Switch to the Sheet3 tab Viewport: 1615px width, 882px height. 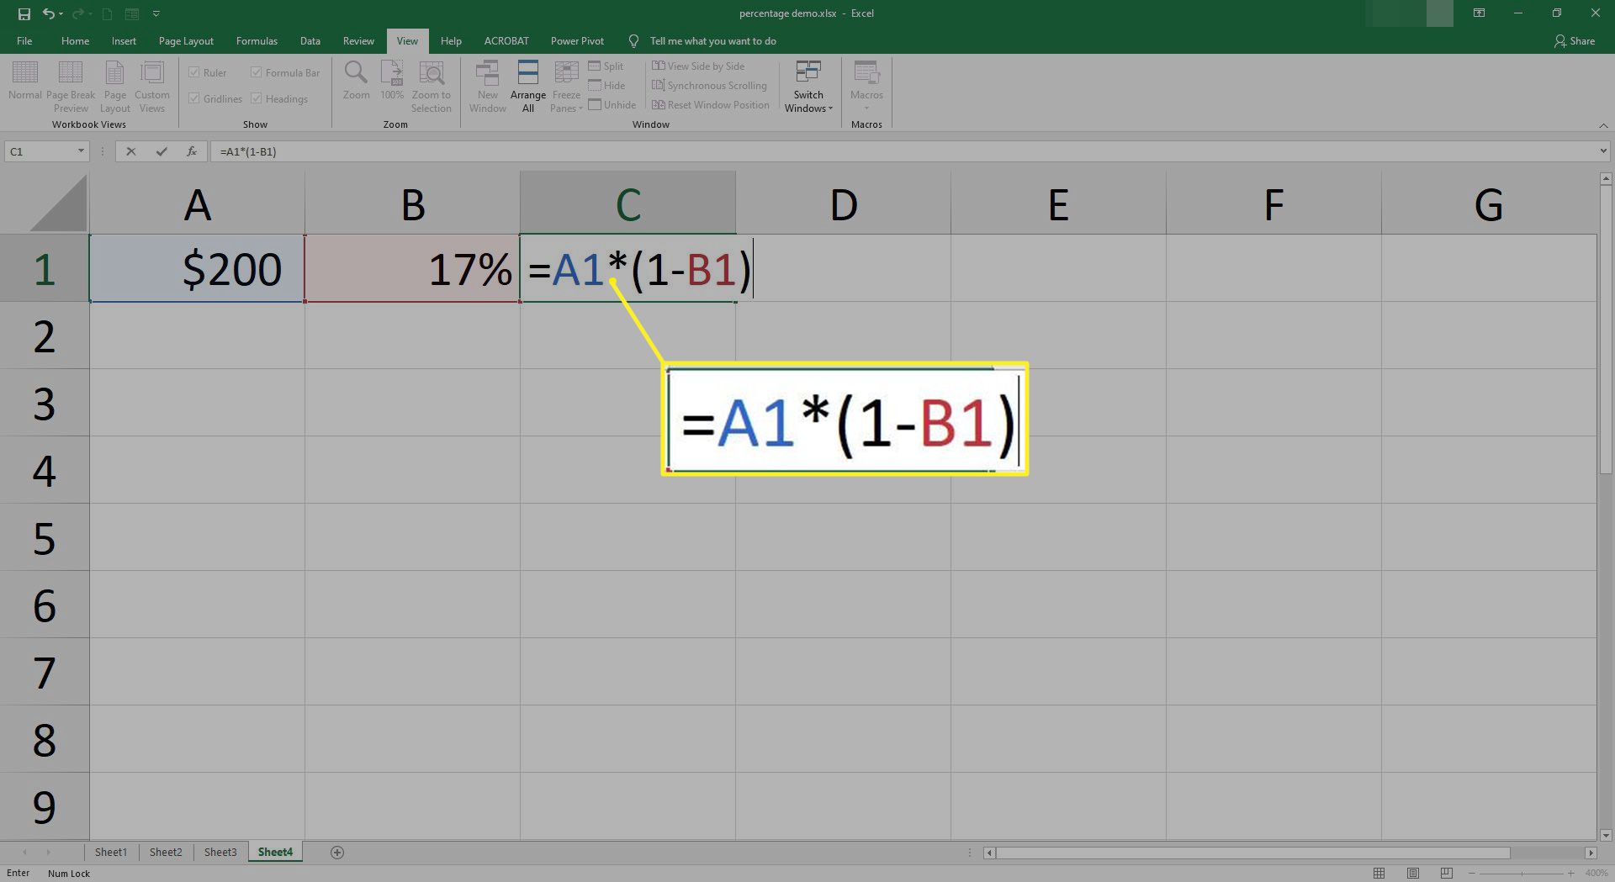(x=220, y=852)
